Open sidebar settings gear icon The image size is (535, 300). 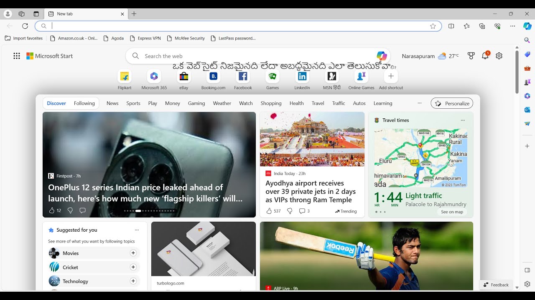tap(527, 284)
